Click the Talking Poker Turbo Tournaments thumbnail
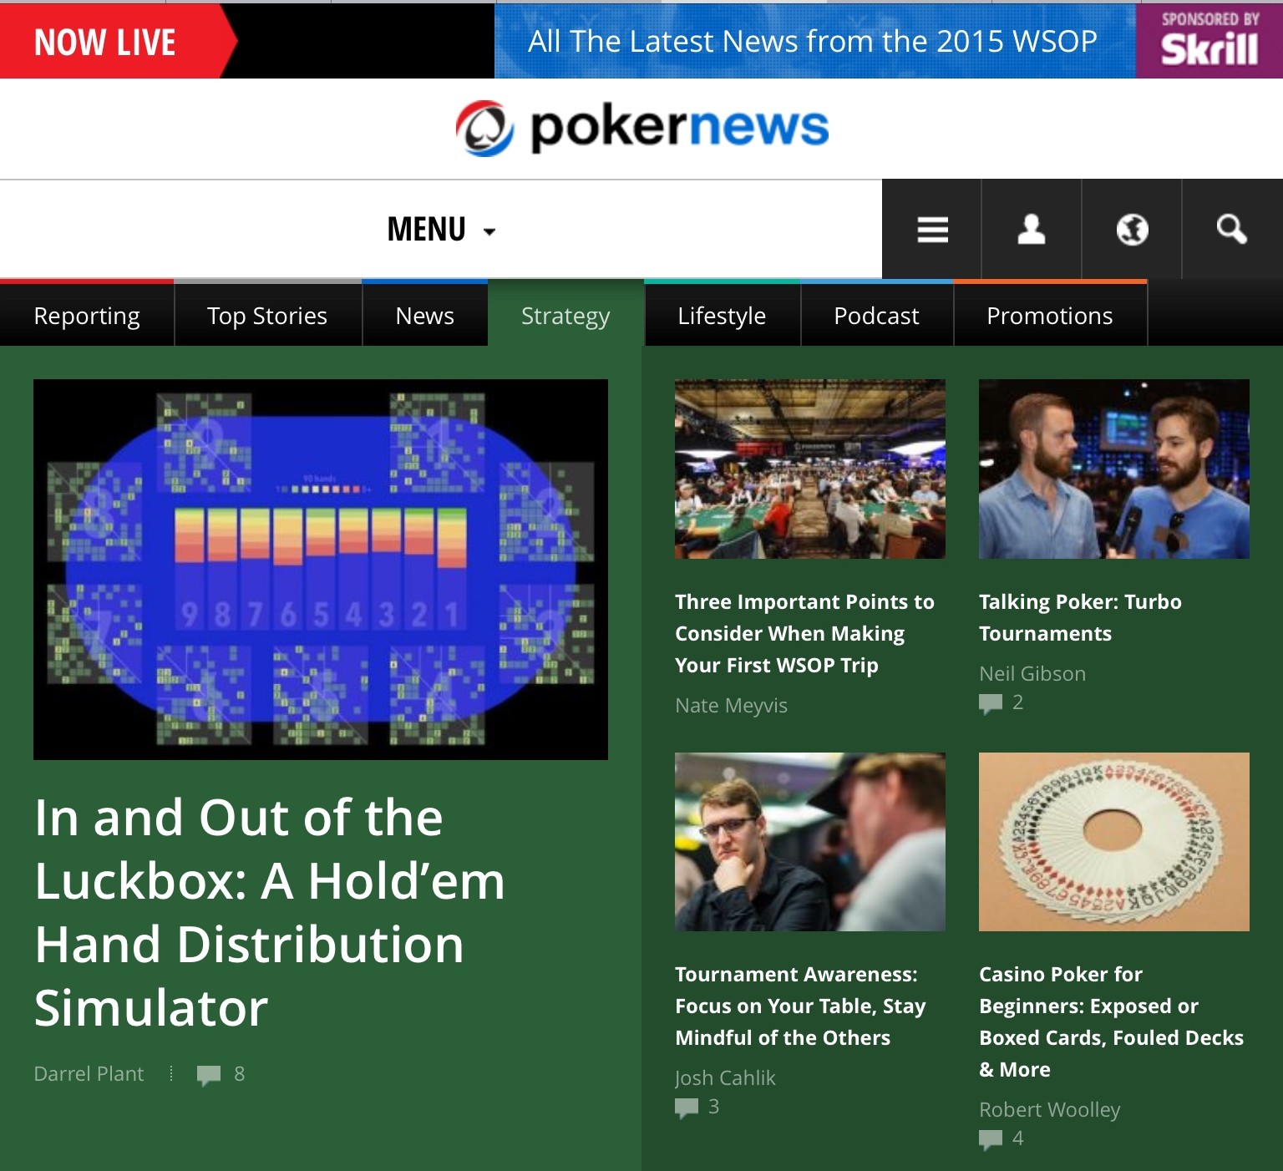Viewport: 1283px width, 1171px height. [x=1114, y=469]
